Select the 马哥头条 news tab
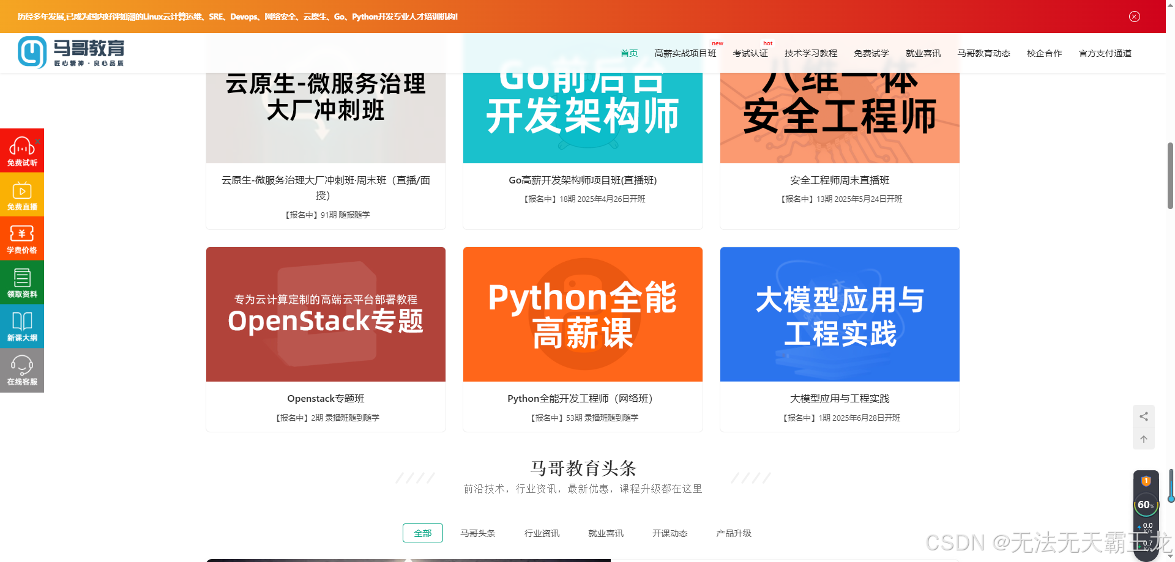The height and width of the screenshot is (562, 1175). pos(478,533)
